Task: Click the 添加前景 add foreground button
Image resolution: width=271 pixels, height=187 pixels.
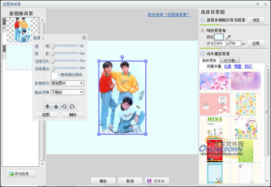Action: 21,174
